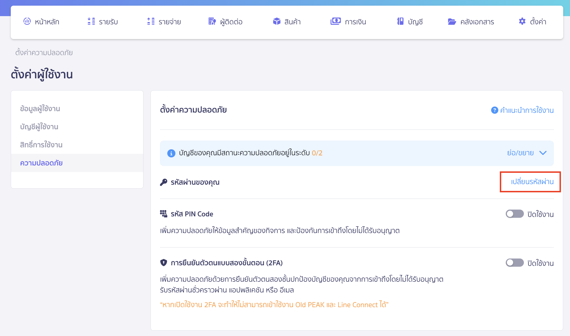Open สิทธิ์การใช้งาน settings section

pyautogui.click(x=41, y=145)
